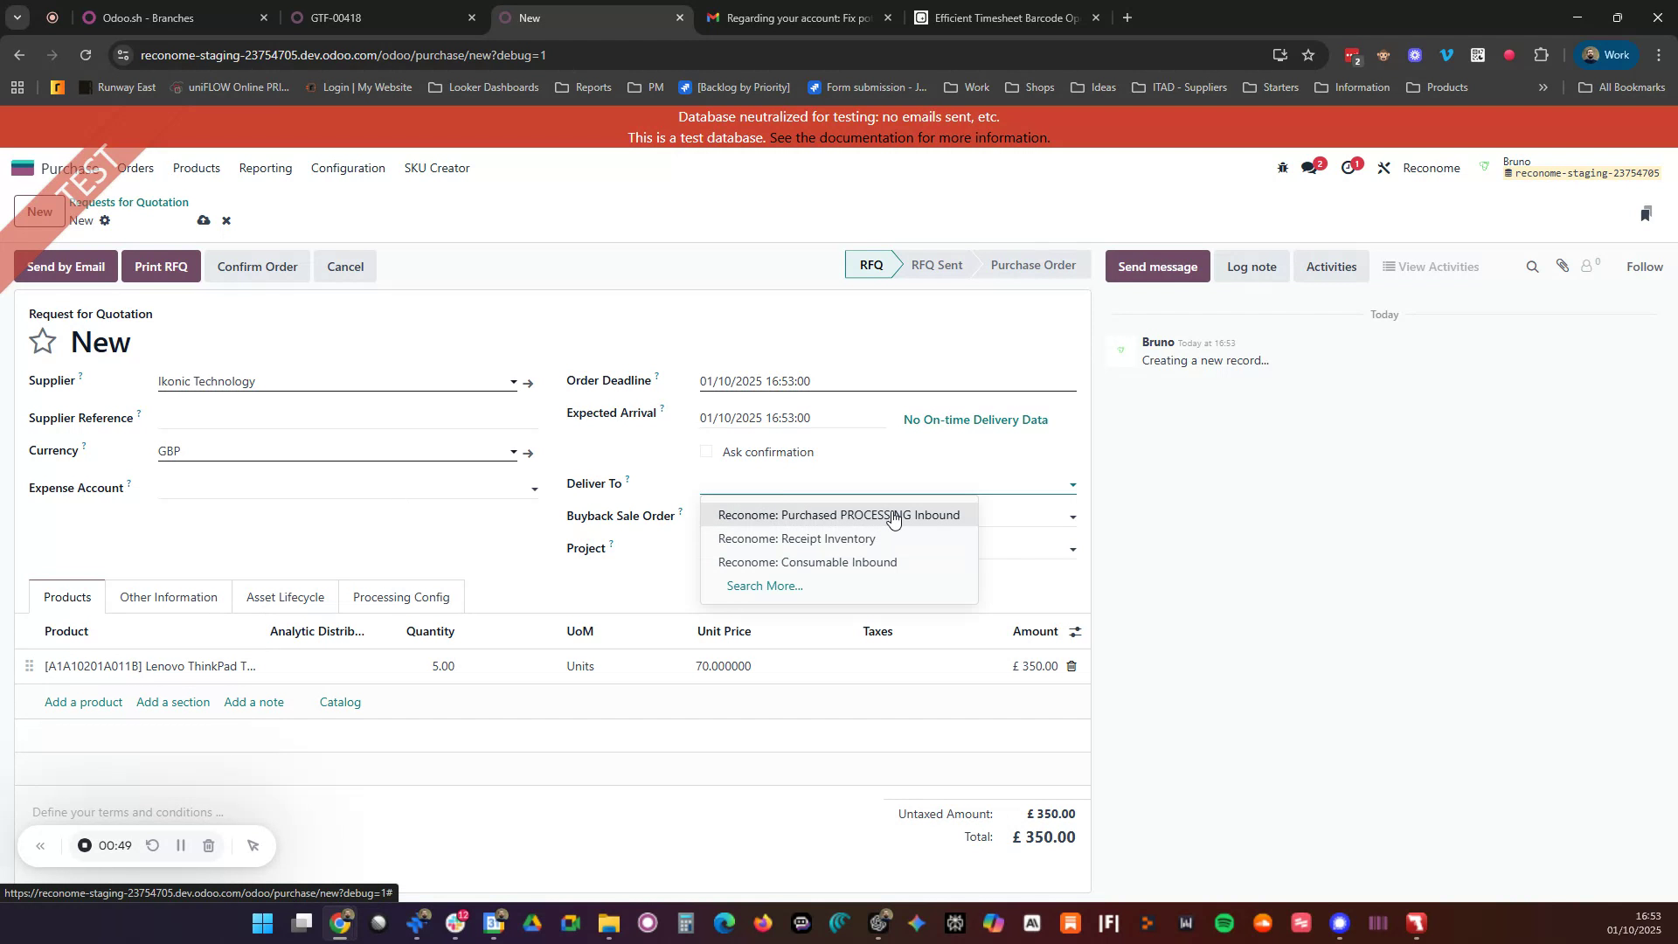Image resolution: width=1678 pixels, height=944 pixels.
Task: Switch to the Asset Lifecycle tab
Action: [285, 597]
